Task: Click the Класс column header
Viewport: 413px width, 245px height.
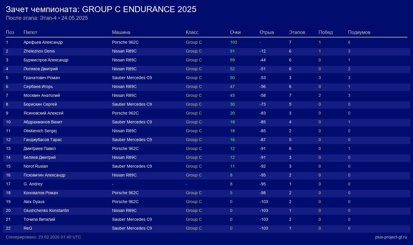Action: 192,32
